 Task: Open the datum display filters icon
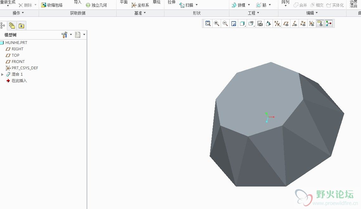(x=277, y=23)
